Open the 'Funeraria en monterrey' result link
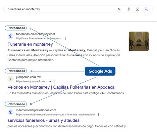The height and width of the screenshot is (135, 157). pyautogui.click(x=30, y=44)
